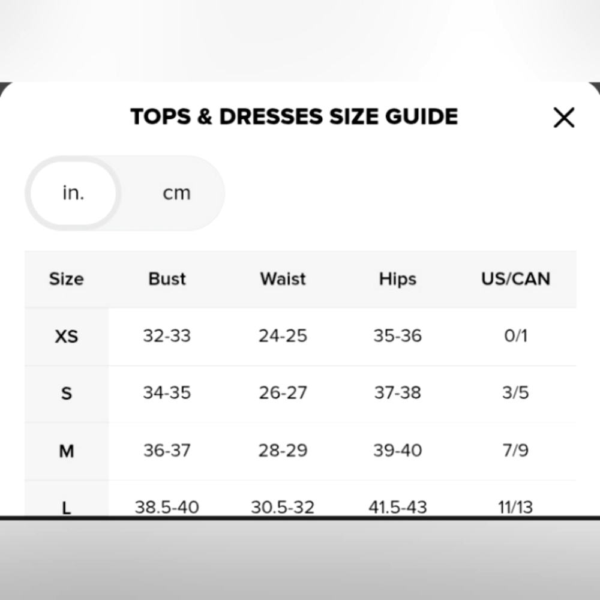Click the XS US/CAN value 0/1
The width and height of the screenshot is (600, 600).
[515, 335]
